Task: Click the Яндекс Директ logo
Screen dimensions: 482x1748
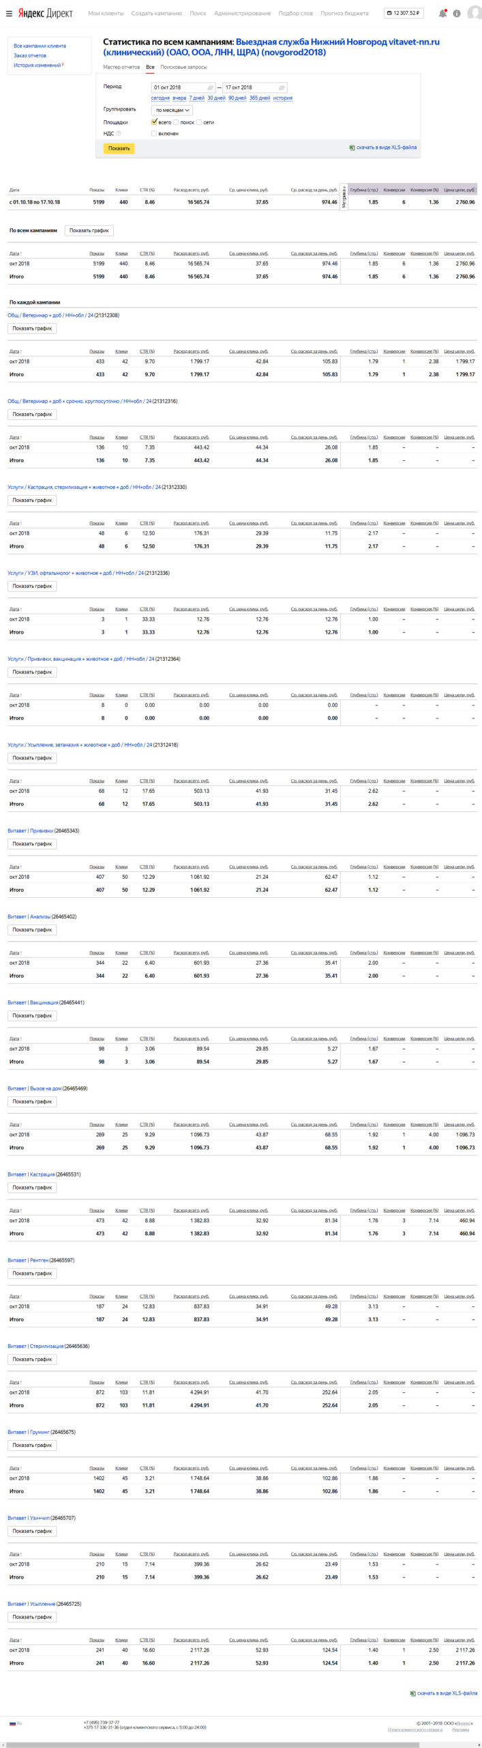Action: coord(46,13)
